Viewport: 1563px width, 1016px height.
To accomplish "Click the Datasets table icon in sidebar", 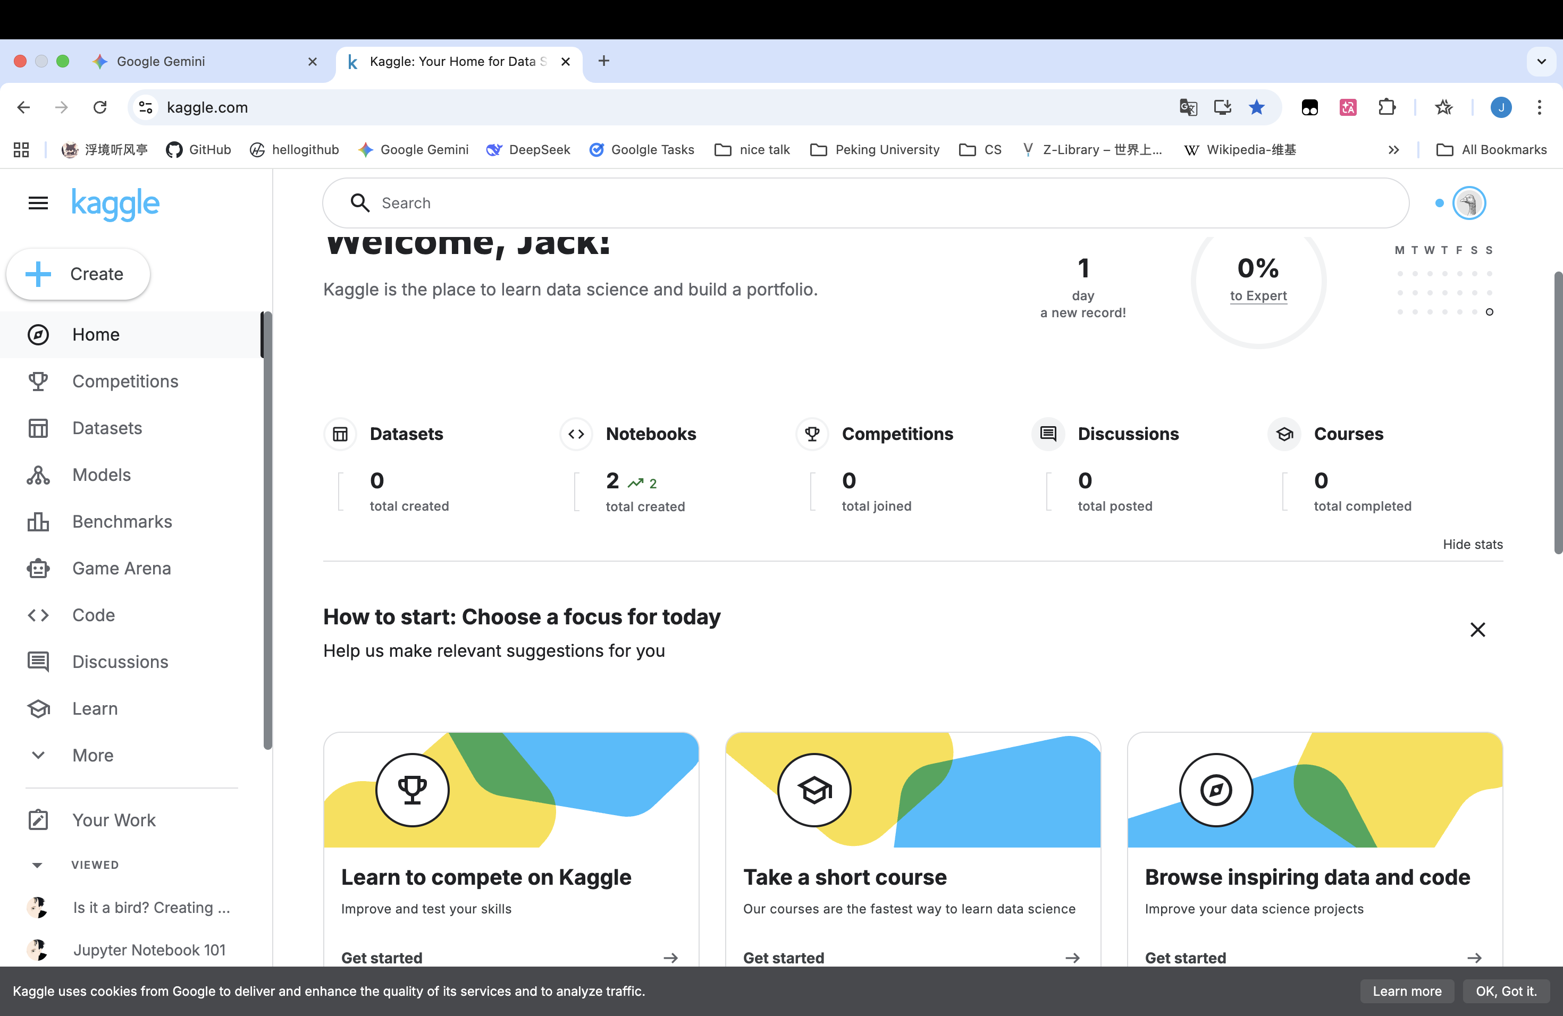I will pyautogui.click(x=38, y=428).
